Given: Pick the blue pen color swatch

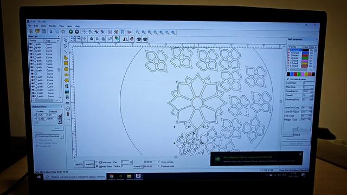Looking at the screenshot, I should pyautogui.click(x=292, y=74).
